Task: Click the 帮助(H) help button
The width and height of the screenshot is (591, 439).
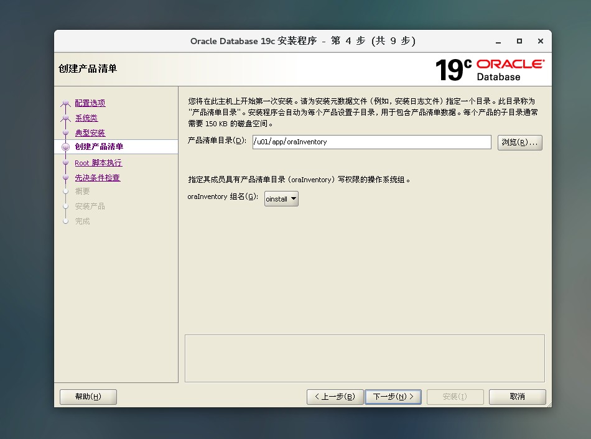Action: point(88,397)
